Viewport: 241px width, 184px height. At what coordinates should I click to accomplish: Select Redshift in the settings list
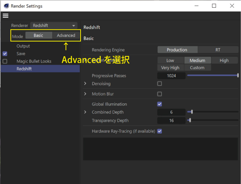[24, 69]
